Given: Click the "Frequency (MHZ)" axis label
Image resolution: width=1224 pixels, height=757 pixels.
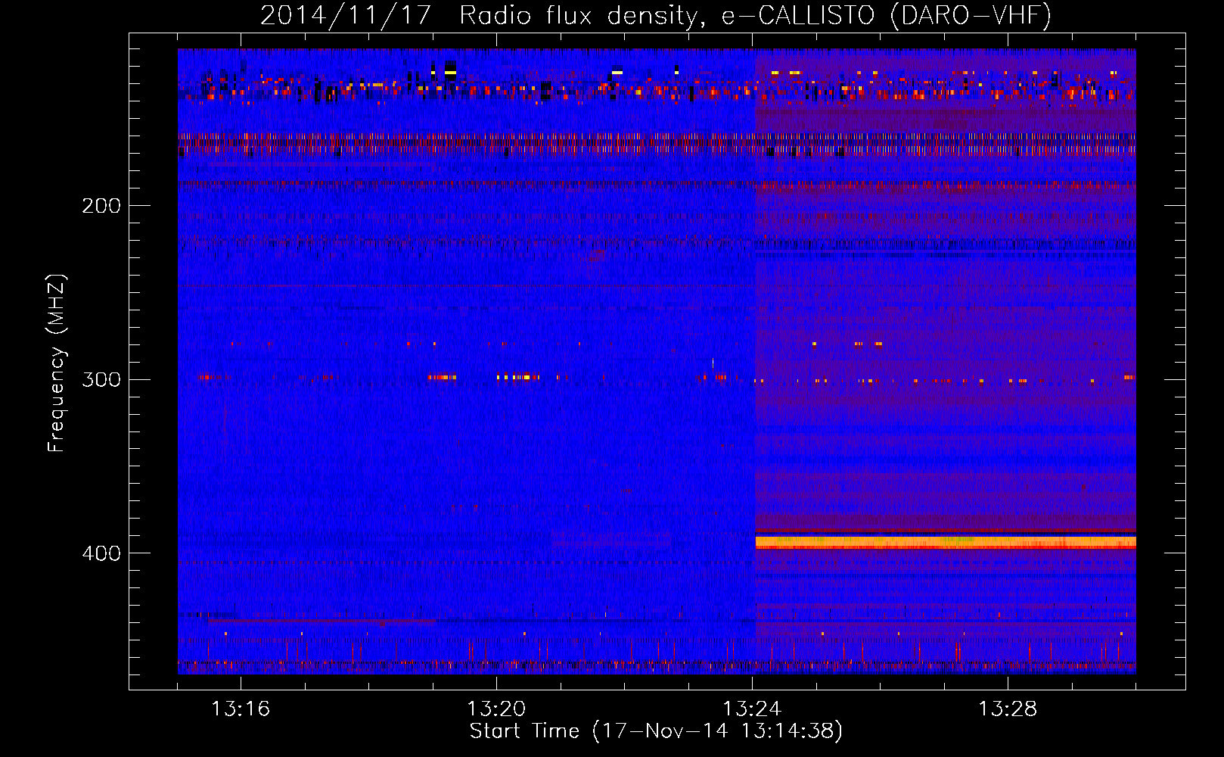Looking at the screenshot, I should 57,363.
